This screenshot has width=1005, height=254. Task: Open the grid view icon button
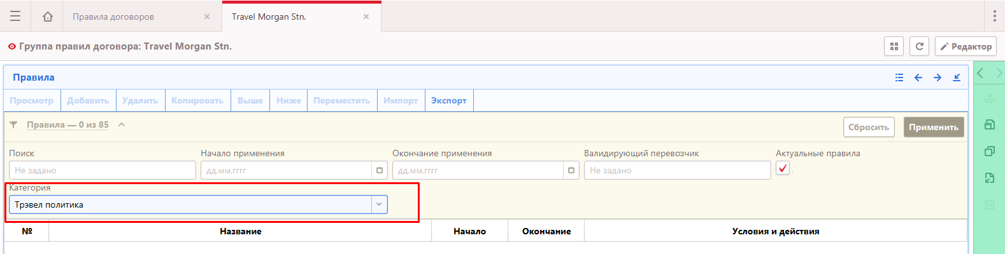894,46
